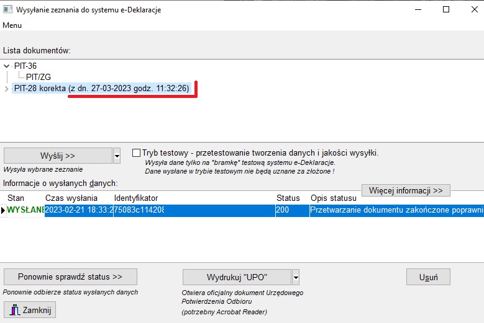
Task: Click the current-row arrow indicator in grid
Action: [x=3, y=211]
